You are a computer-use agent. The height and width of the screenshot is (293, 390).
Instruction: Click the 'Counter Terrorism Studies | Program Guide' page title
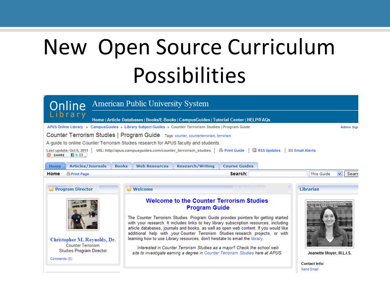pyautogui.click(x=103, y=135)
